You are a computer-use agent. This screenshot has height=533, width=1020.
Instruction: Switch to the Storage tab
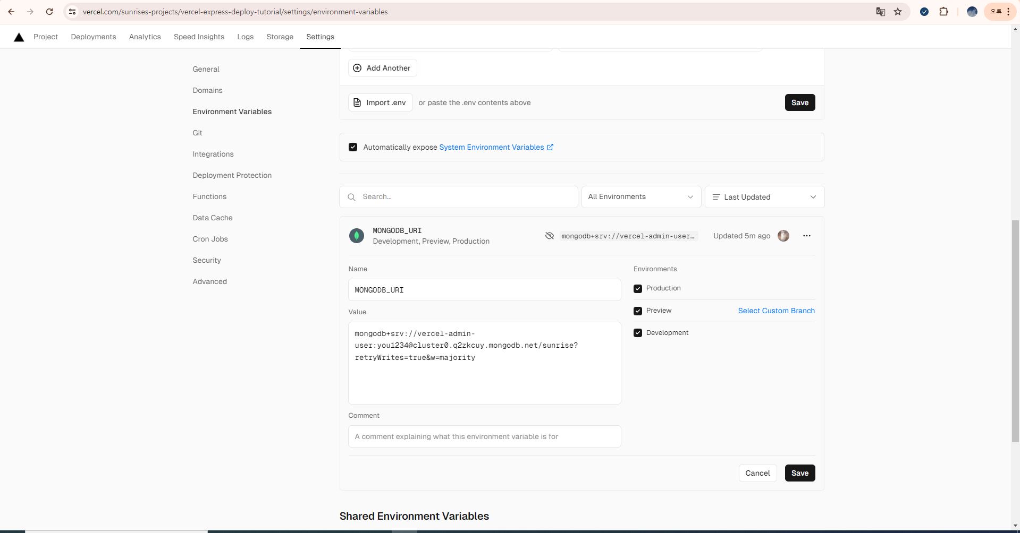coord(280,37)
